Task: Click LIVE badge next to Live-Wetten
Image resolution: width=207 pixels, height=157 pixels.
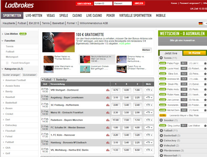Action: (x=23, y=34)
